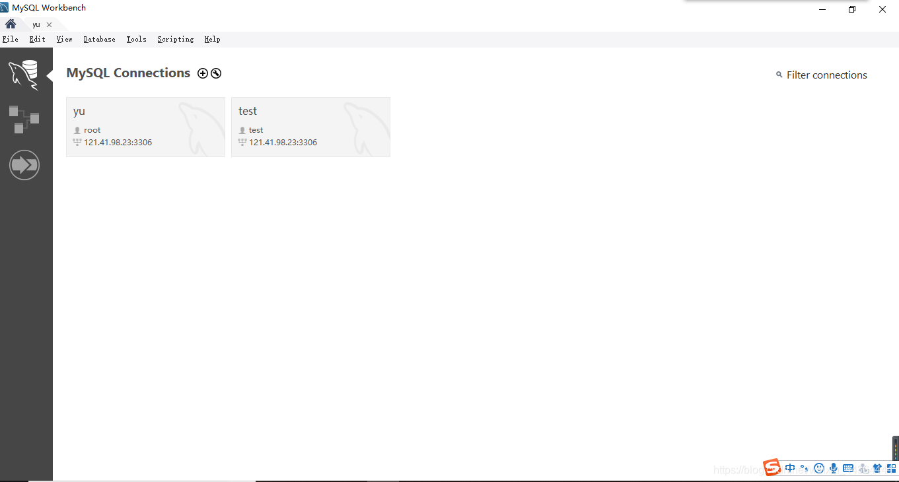The image size is (899, 482).
Task: Open the File menu
Action: [11, 39]
